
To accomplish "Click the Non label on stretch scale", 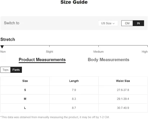I will [3, 52].
